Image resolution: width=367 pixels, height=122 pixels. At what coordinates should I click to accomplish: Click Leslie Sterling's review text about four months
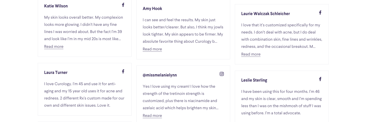click(x=282, y=102)
